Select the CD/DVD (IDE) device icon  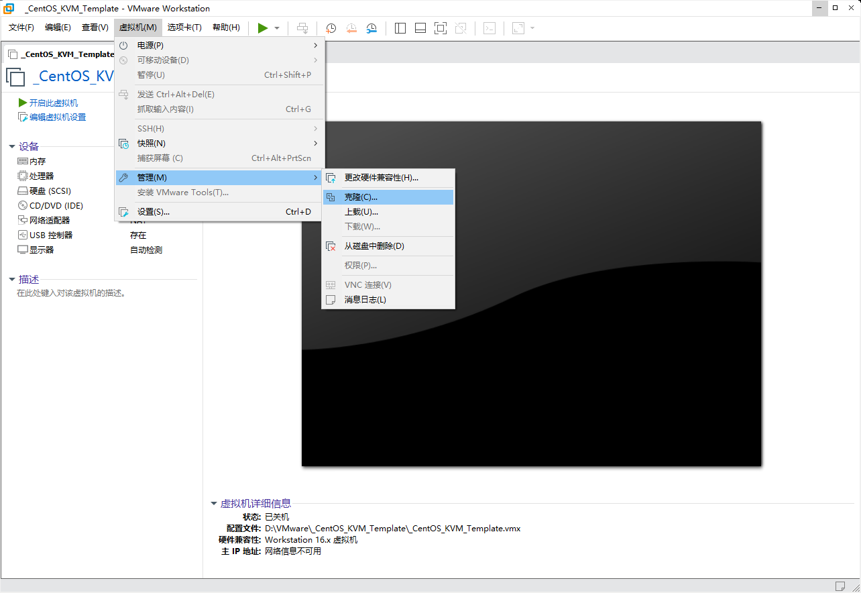pyautogui.click(x=23, y=206)
